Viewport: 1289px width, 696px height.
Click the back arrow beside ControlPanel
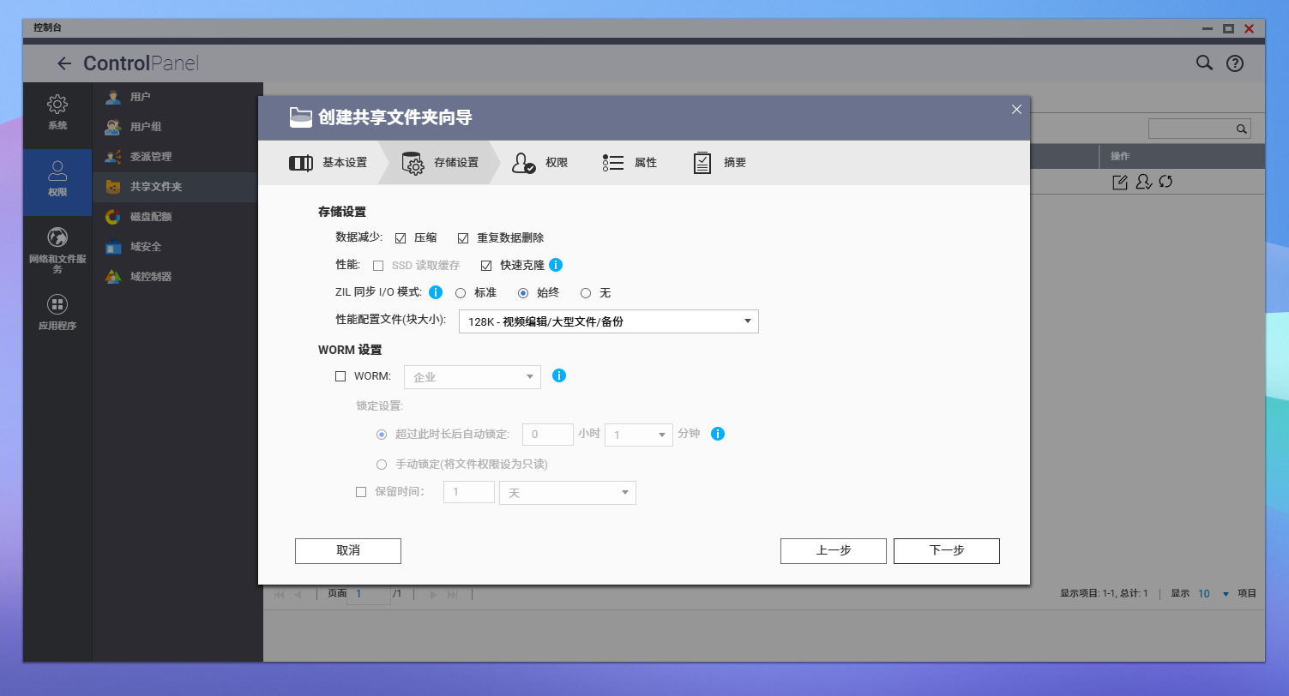pos(63,63)
